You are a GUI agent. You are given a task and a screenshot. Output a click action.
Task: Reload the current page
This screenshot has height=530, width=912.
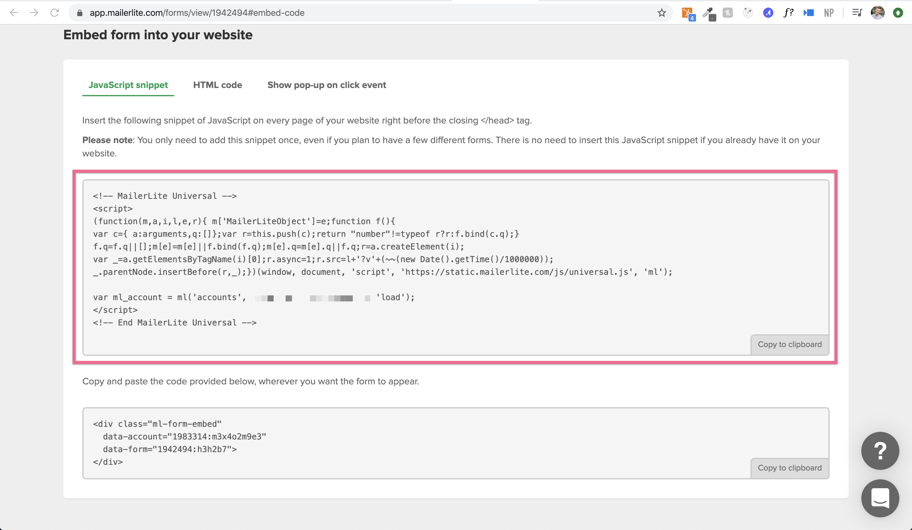pyautogui.click(x=55, y=13)
